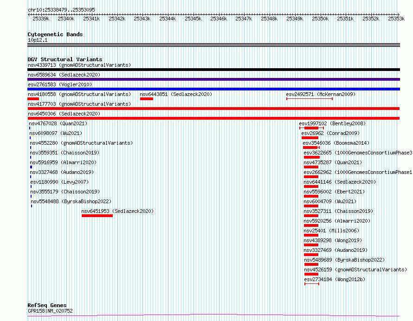The height and width of the screenshot is (321, 413).
Task: Open nsv4389298 (Wong2019) variant
Action: coord(333,240)
